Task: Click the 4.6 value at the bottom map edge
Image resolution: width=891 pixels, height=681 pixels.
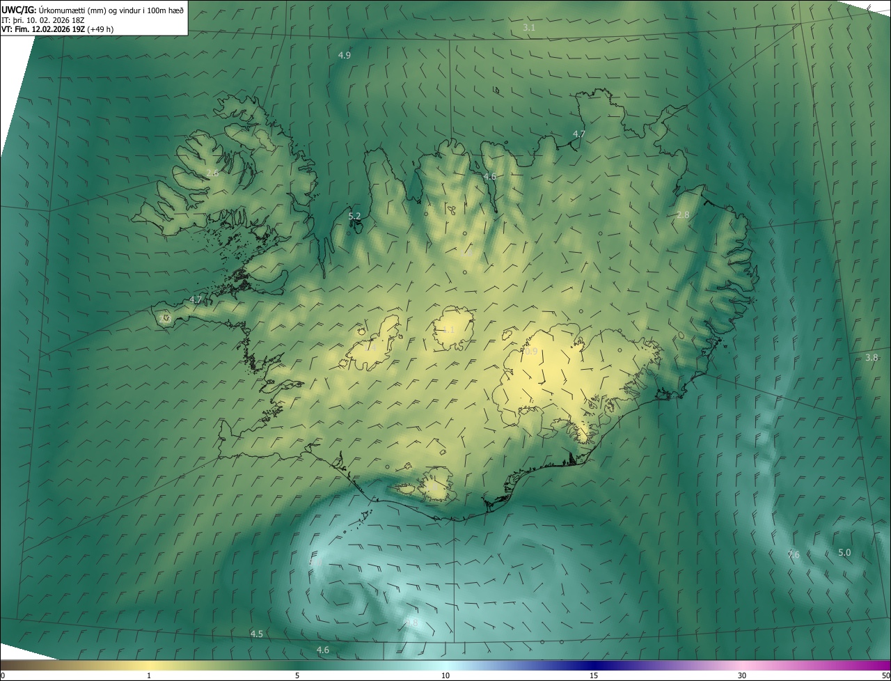Action: coord(323,650)
